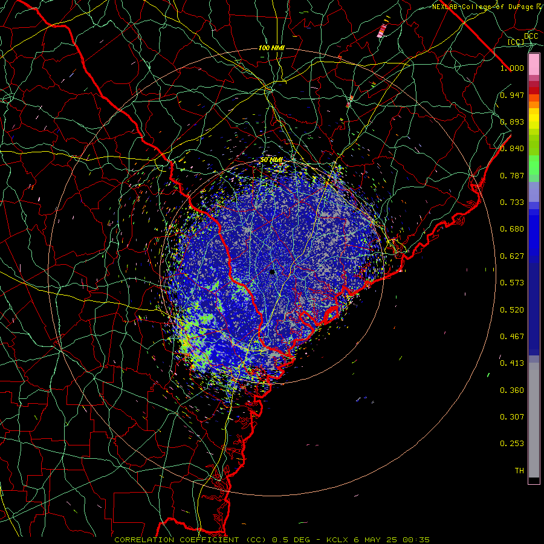
Task: Select the 0.787 scale value
Action: (x=512, y=175)
